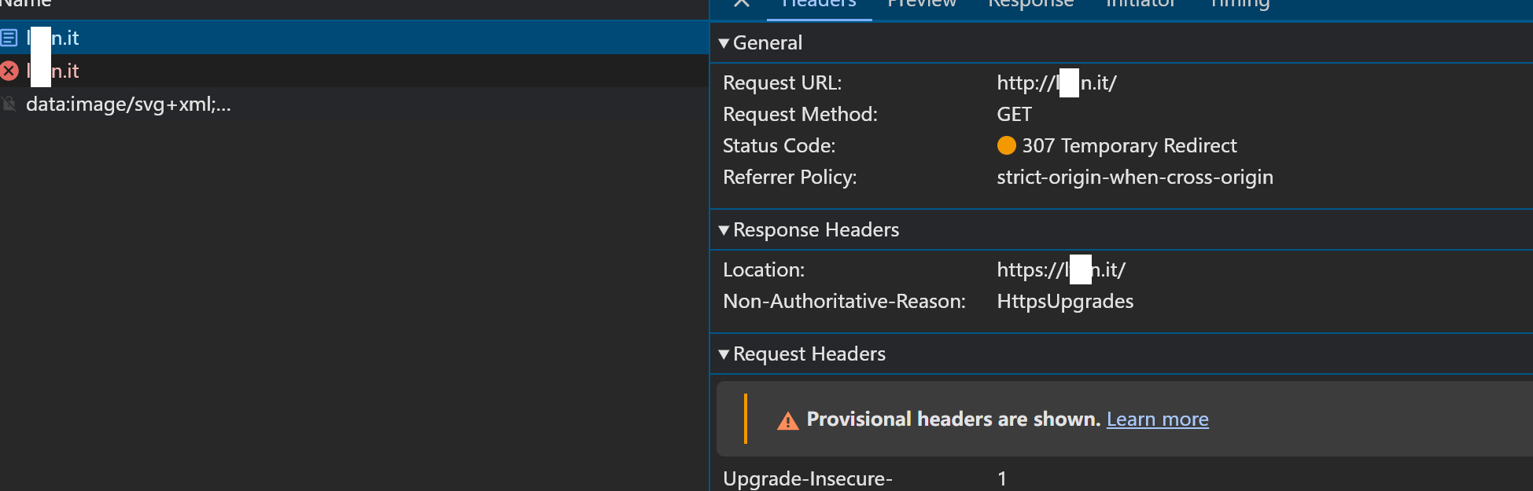Switch to the Preview tab
Viewport: 1533px width, 491px height.
tap(921, 4)
